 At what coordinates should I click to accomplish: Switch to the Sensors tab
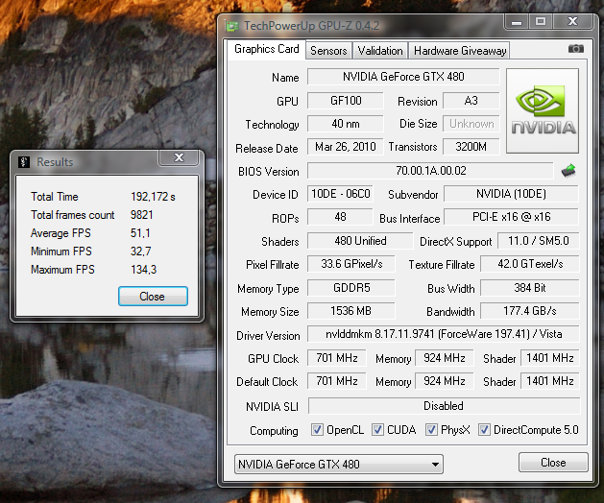328,51
